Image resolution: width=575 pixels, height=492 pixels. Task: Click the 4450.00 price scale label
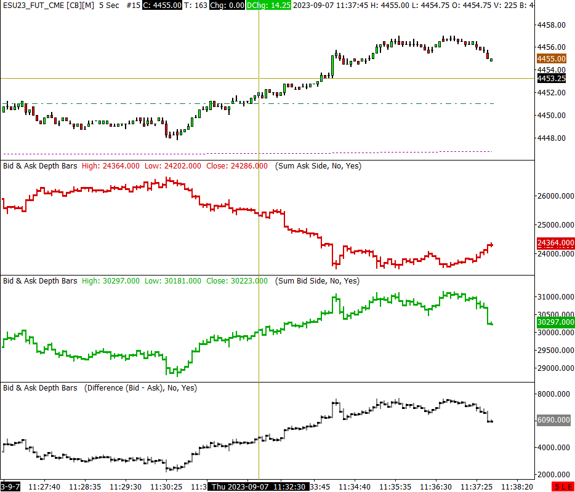(551, 116)
